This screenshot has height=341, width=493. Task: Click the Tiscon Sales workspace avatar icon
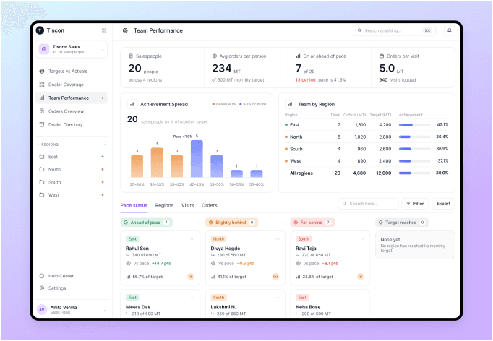44,49
